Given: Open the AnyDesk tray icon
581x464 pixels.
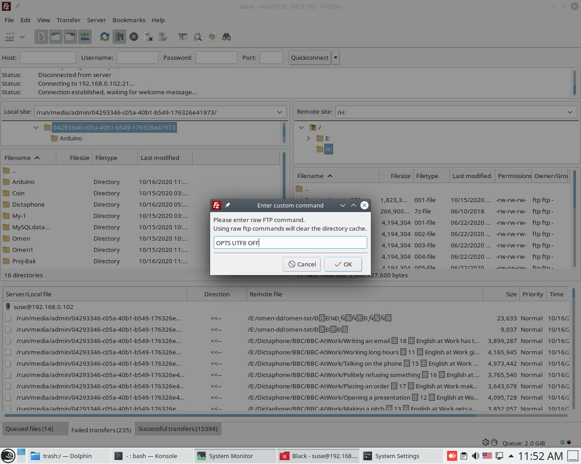Looking at the screenshot, I should point(452,456).
